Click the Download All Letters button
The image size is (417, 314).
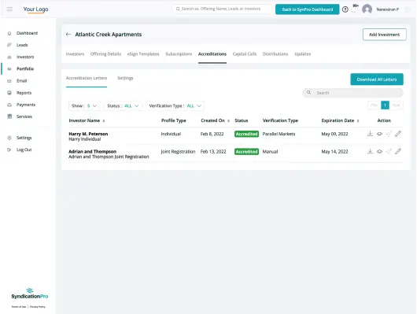click(x=377, y=79)
